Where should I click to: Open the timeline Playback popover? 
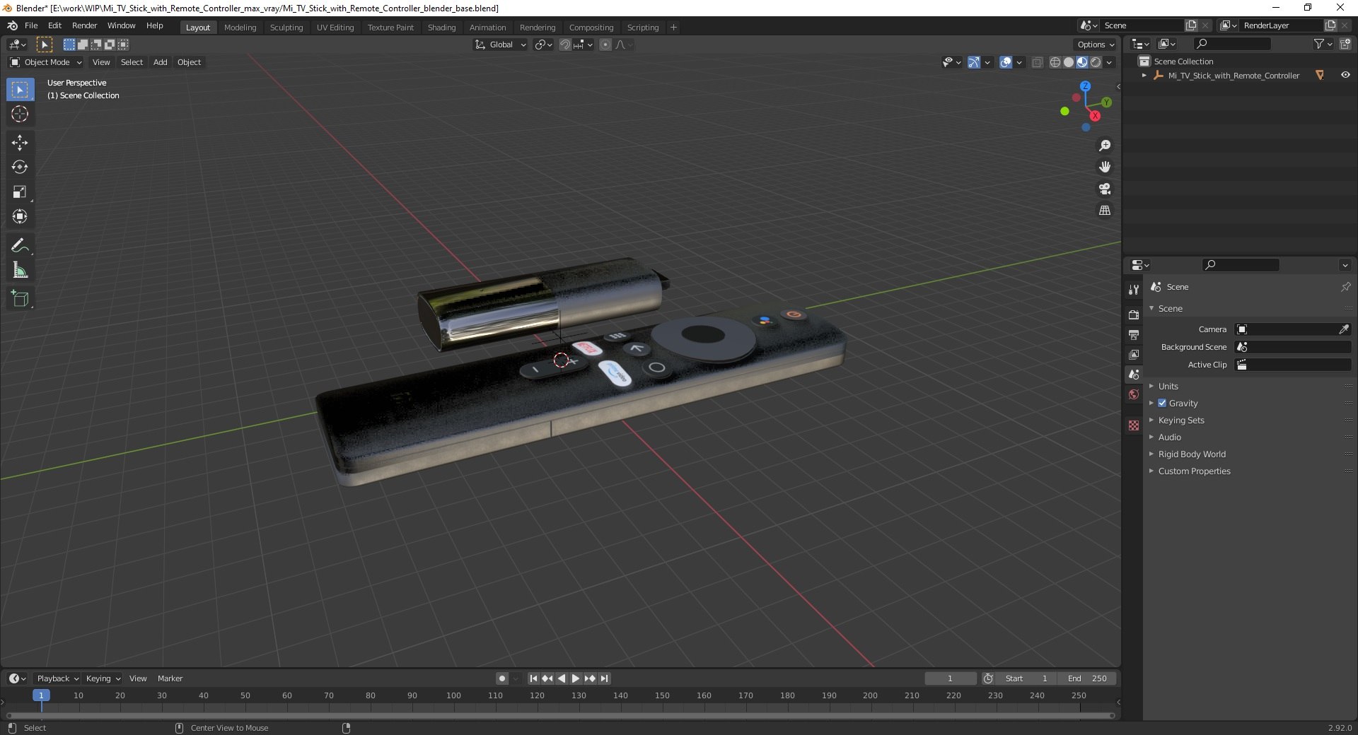[x=57, y=678]
